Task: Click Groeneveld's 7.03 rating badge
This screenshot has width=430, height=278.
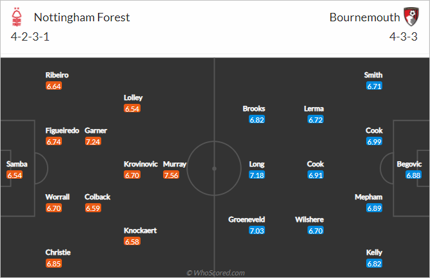Action: tap(257, 230)
